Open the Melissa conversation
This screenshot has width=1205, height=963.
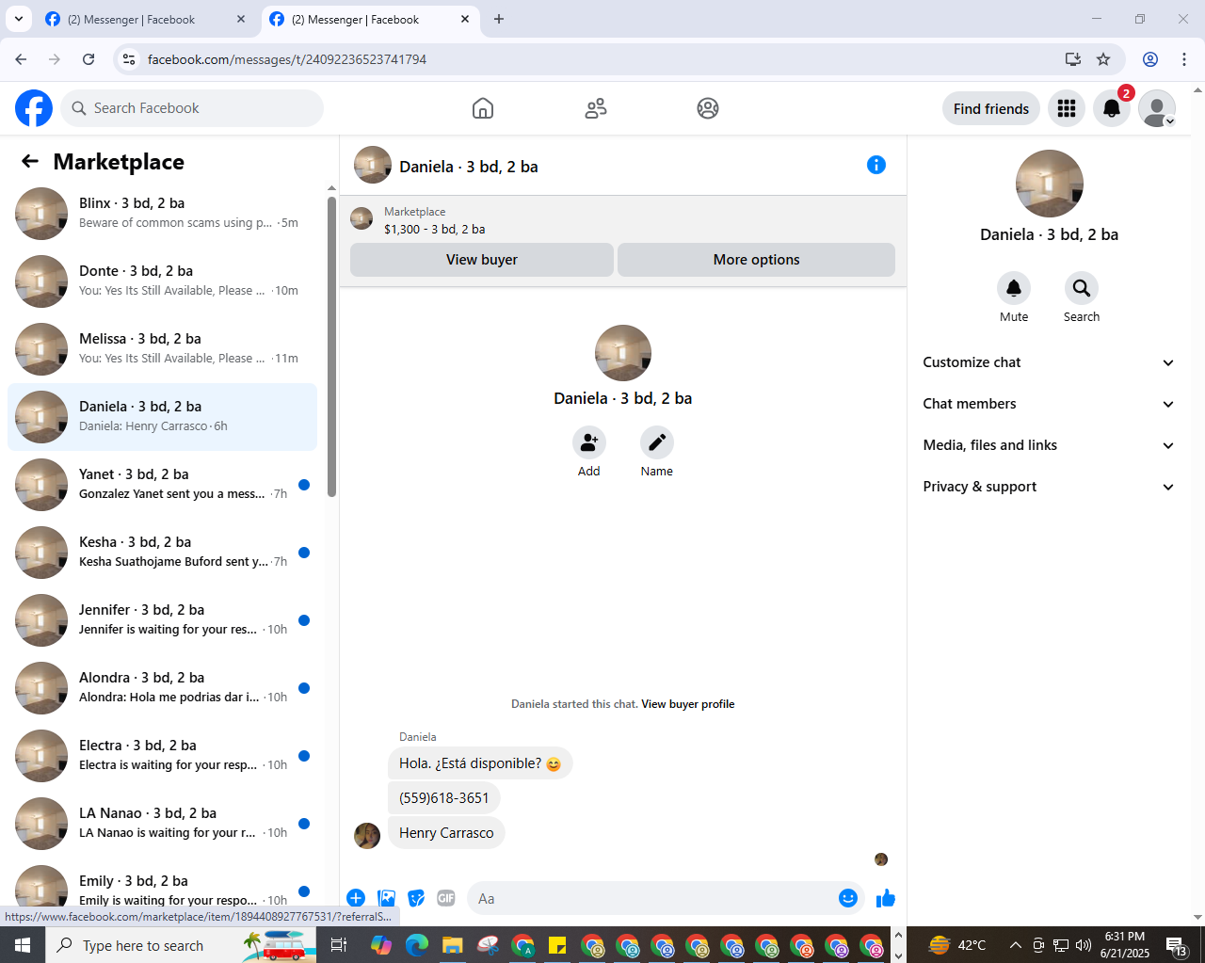click(162, 349)
